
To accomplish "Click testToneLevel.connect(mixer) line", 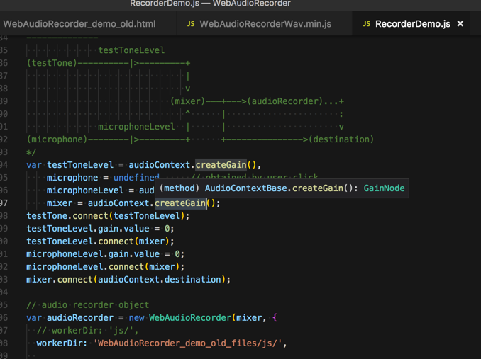I will (x=100, y=241).
